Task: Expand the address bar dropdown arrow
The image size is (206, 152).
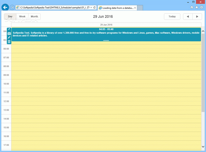Action: [91, 8]
